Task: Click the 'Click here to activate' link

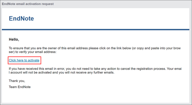Action: pos(24,61)
